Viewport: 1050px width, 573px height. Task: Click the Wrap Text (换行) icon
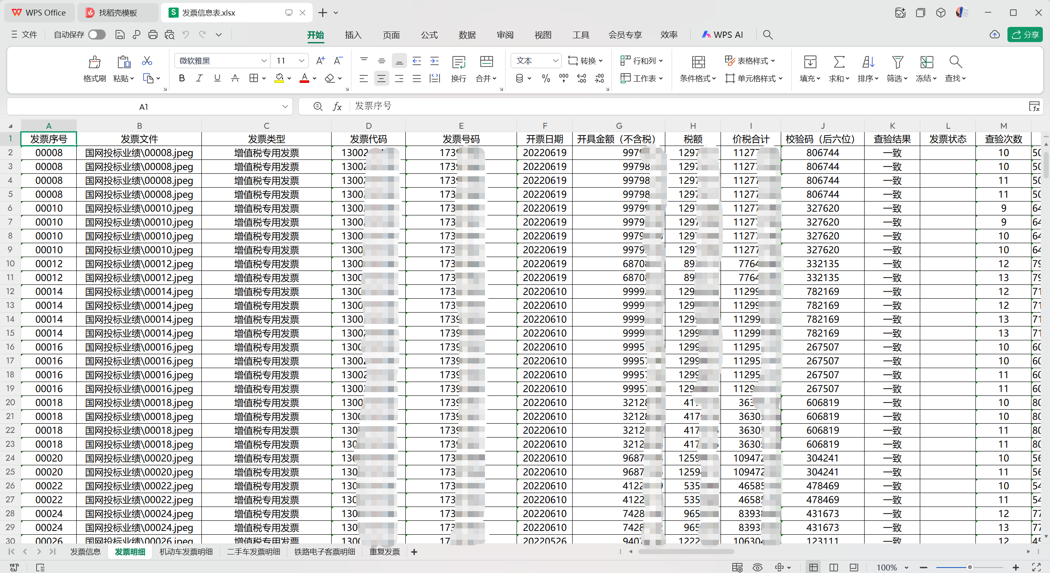tap(458, 62)
